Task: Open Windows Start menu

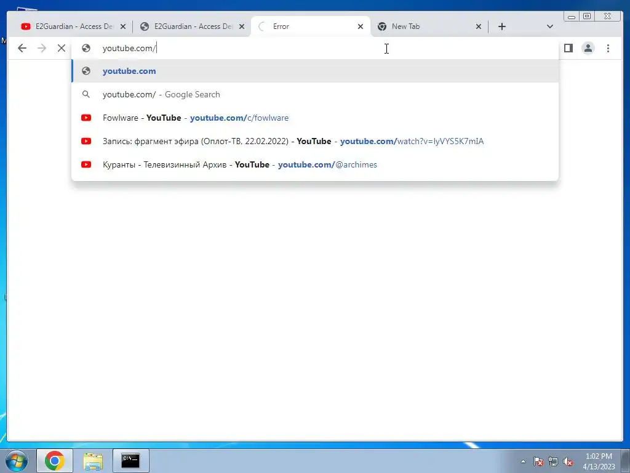Action: (x=17, y=461)
